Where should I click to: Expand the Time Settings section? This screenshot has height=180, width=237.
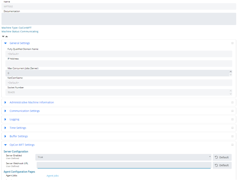5,128
